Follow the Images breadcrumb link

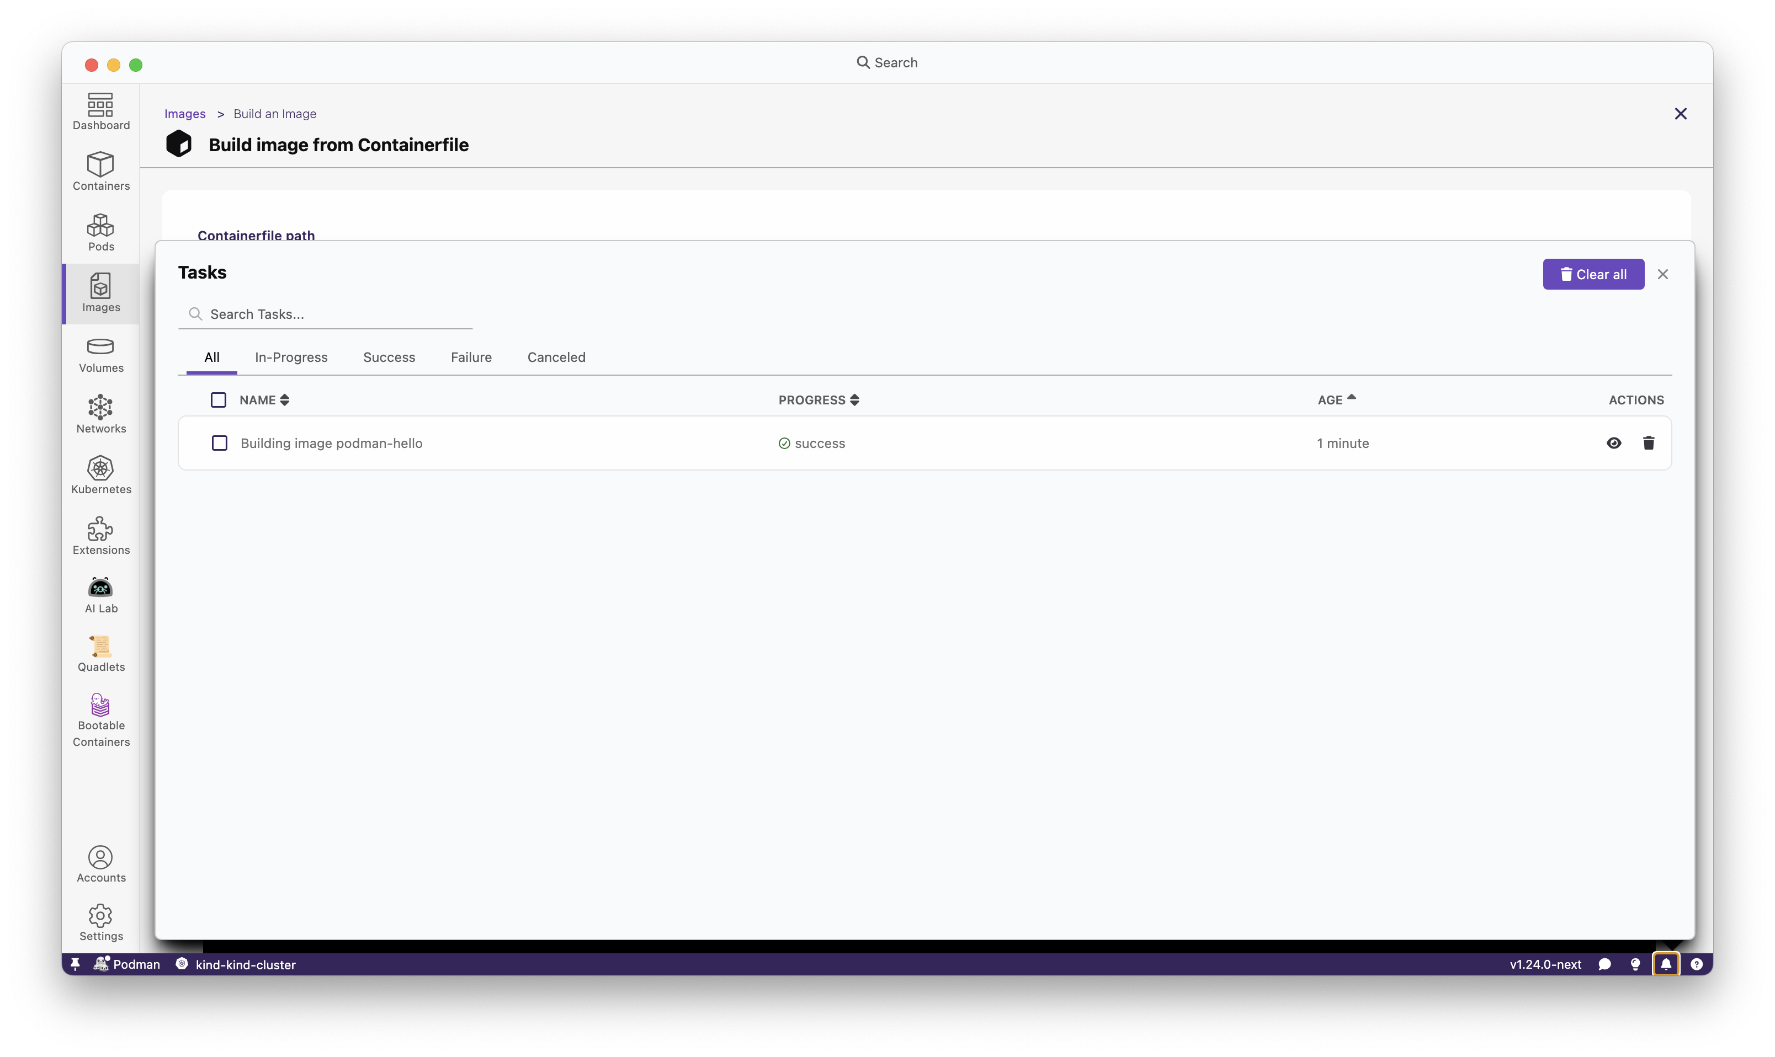click(x=184, y=114)
